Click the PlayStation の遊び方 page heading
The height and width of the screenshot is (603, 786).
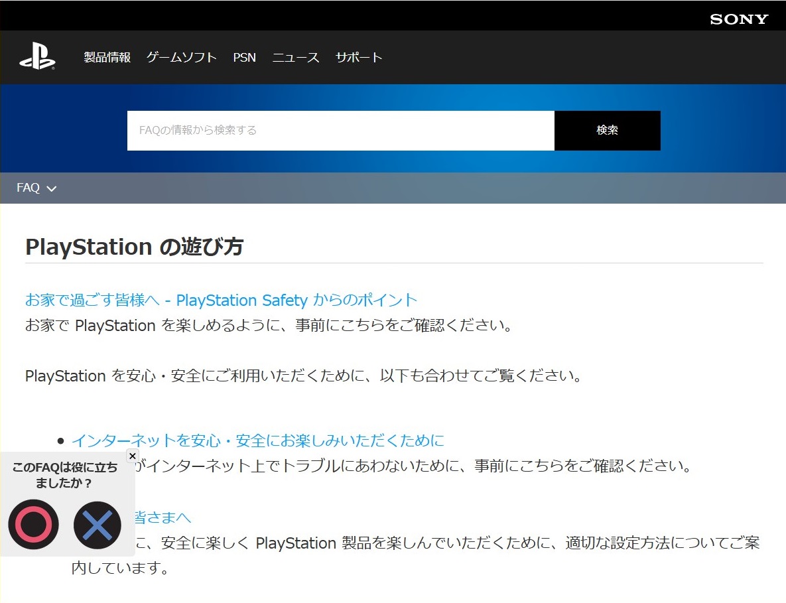pyautogui.click(x=134, y=247)
